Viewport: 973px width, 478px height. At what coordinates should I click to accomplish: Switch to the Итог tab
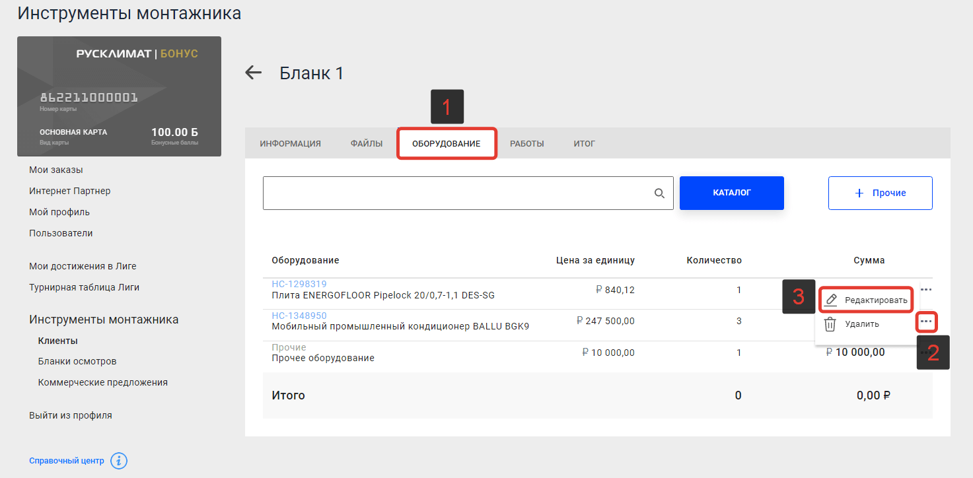pos(585,143)
